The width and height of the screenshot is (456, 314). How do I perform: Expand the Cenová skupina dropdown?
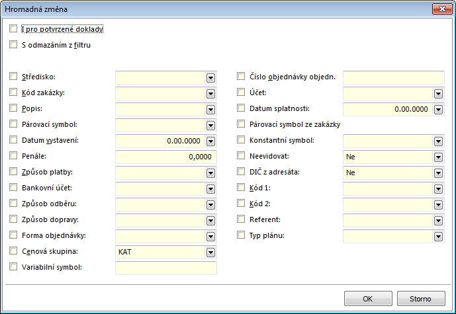(210, 252)
